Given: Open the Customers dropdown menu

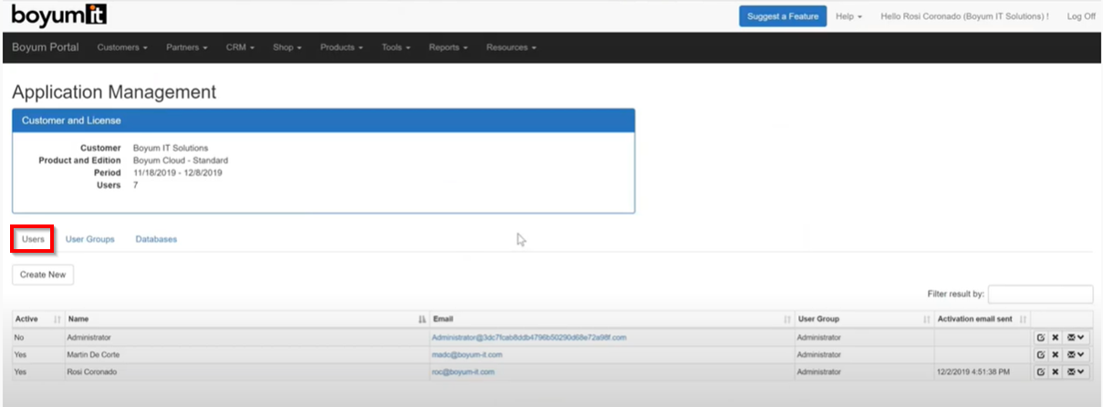Looking at the screenshot, I should point(122,47).
